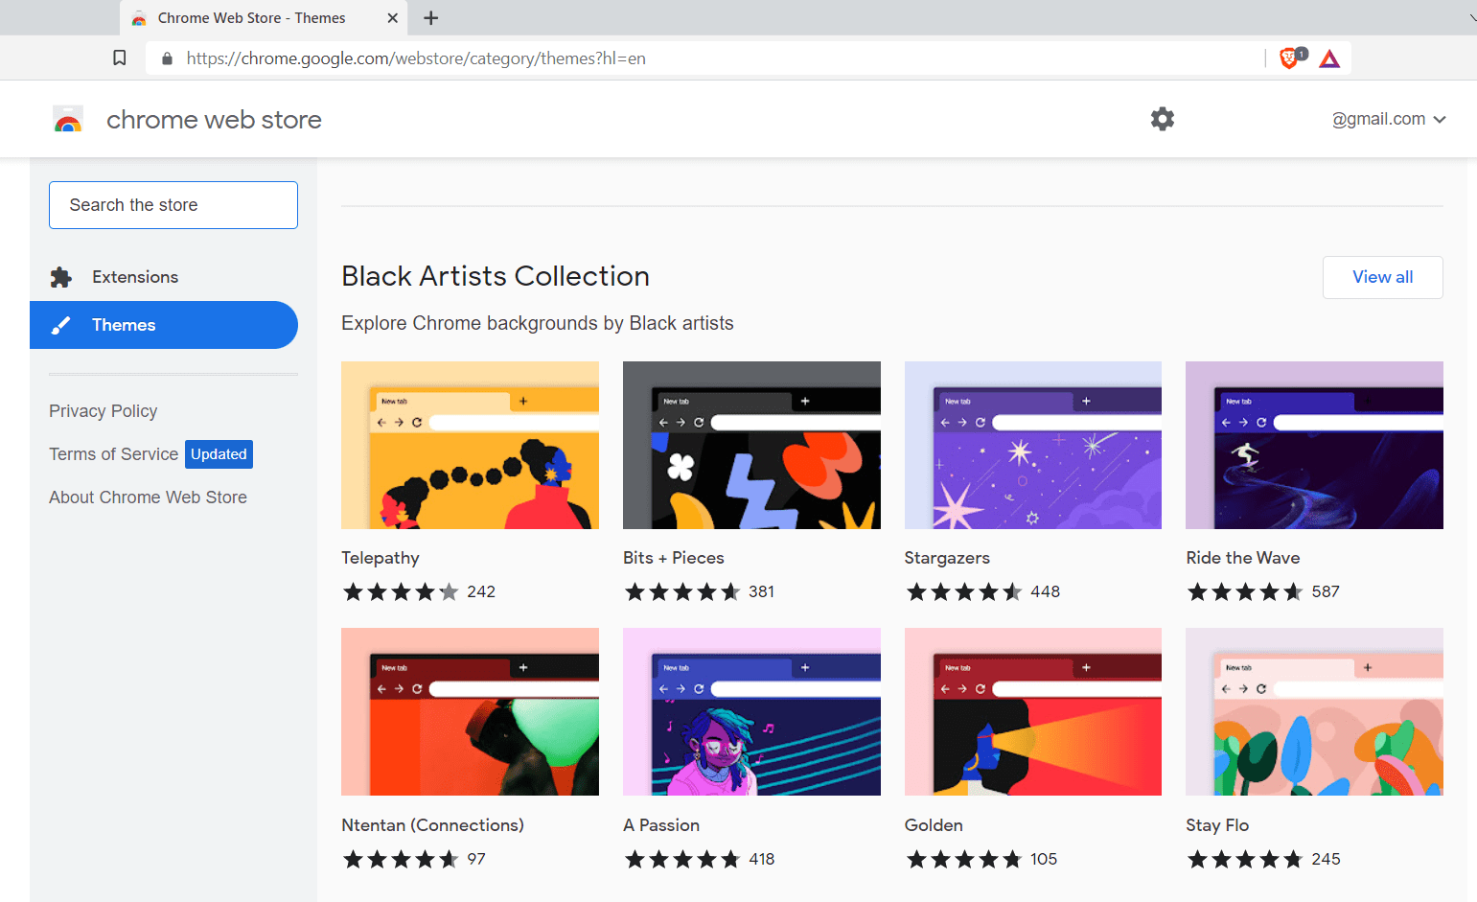Open the Privacy Policy link

tap(103, 410)
